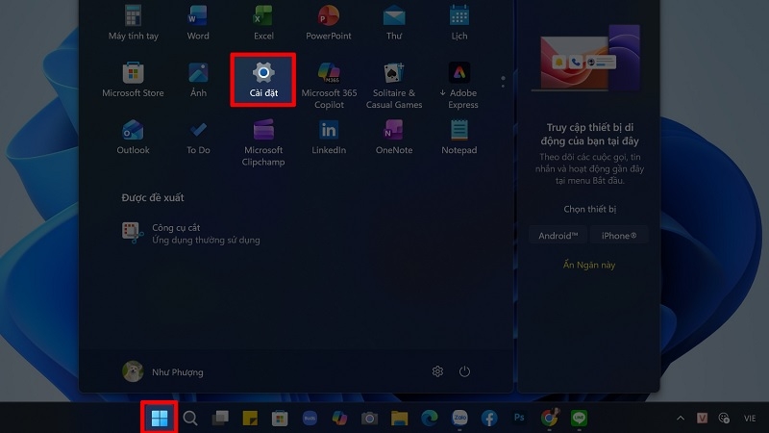Launch Word from pinned apps
The image size is (769, 433).
point(198,22)
